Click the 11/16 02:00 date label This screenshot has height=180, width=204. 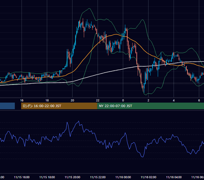tap(148, 177)
